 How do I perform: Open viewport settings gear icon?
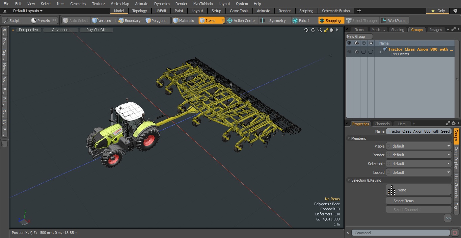332,30
